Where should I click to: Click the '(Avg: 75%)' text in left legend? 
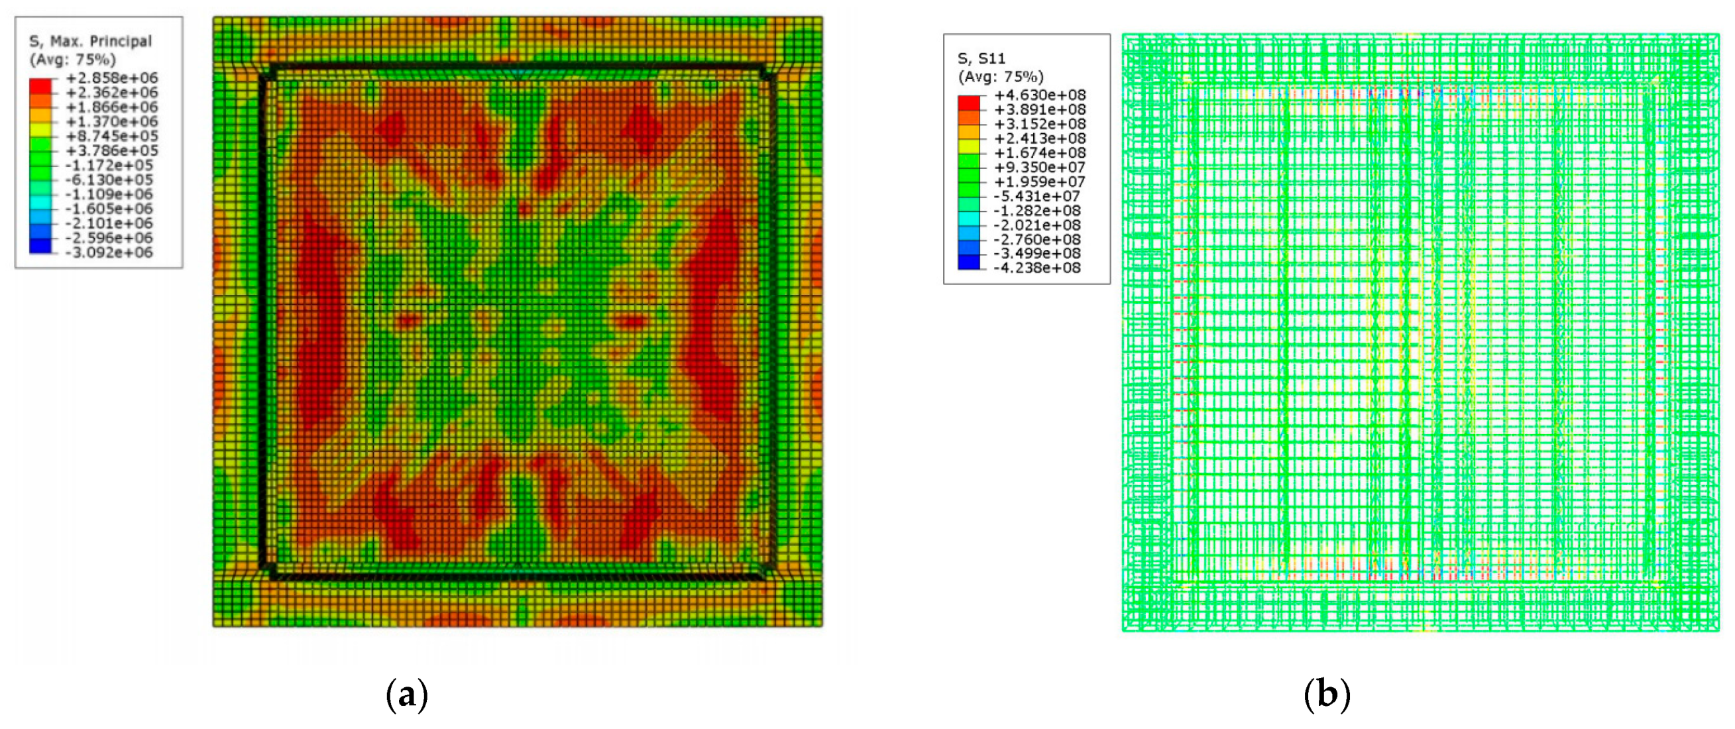pyautogui.click(x=72, y=59)
